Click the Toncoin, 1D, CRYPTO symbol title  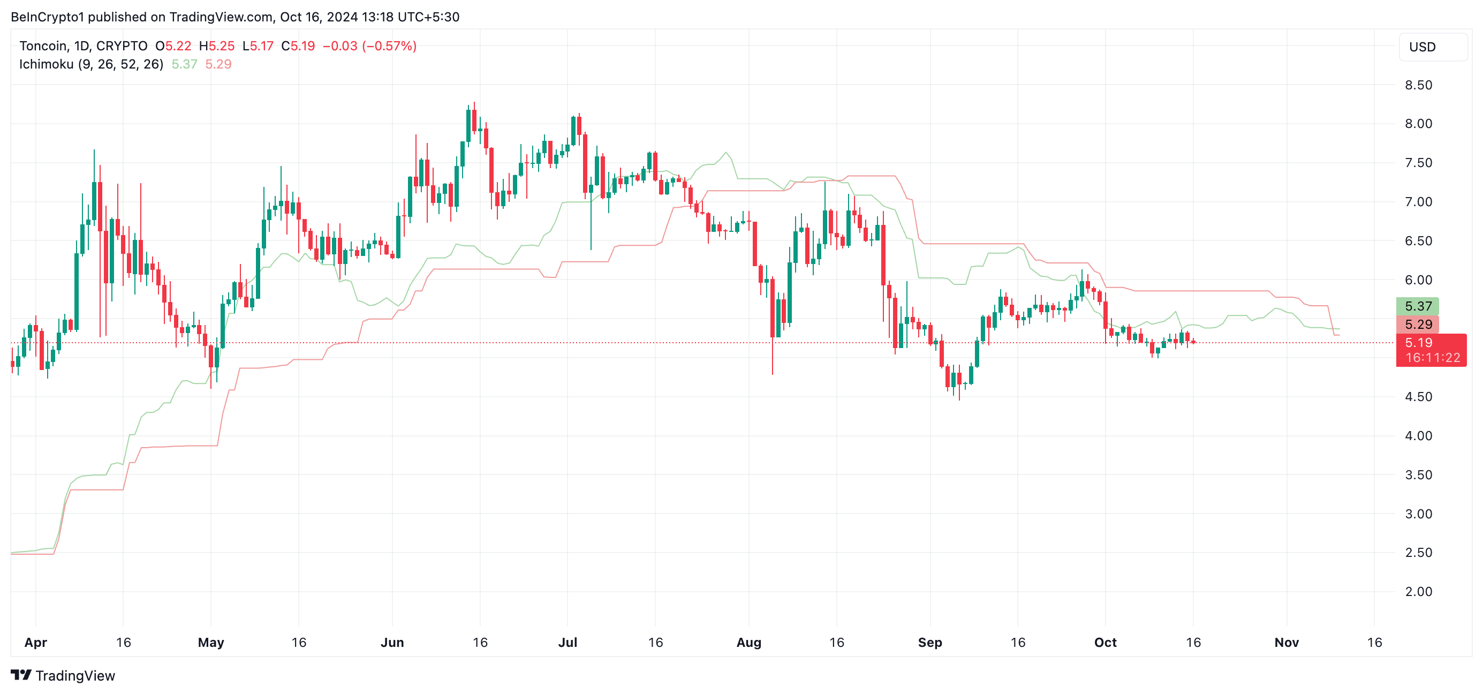(x=83, y=46)
